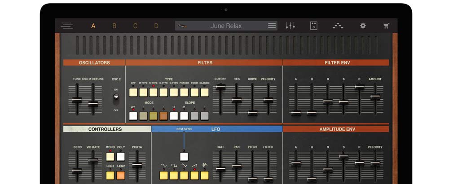Adjust the LFO FILTER slider
Screen dimensions: 449x184
[269, 180]
